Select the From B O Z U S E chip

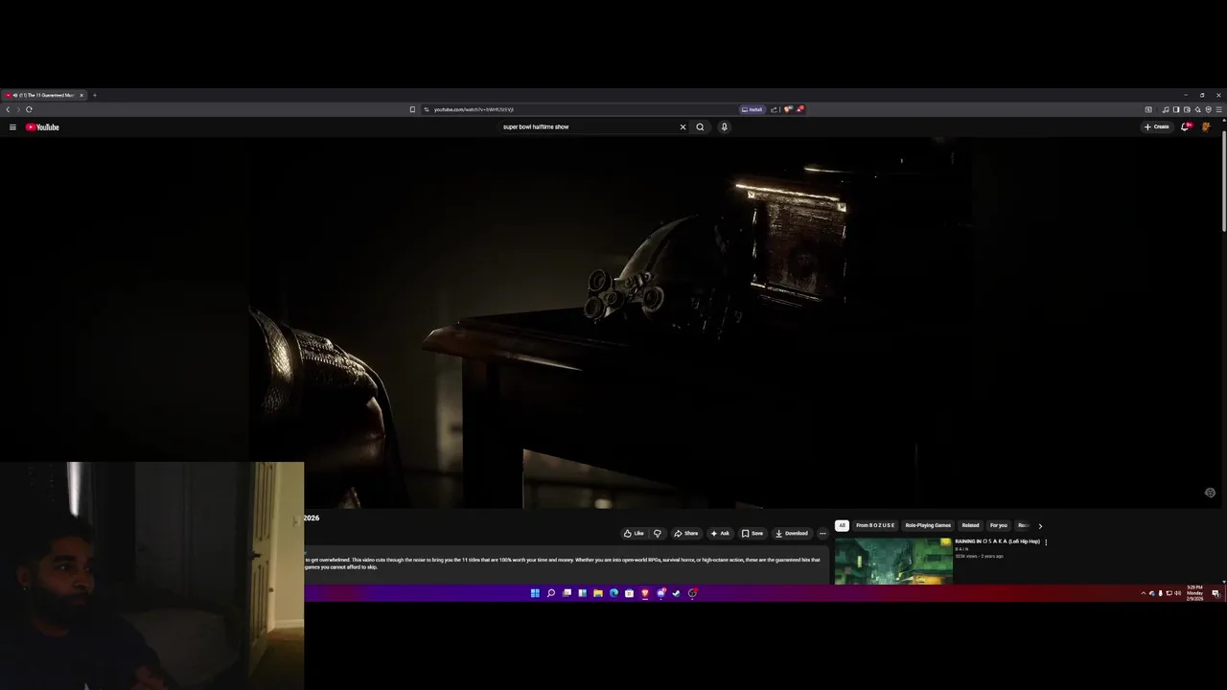click(x=875, y=525)
